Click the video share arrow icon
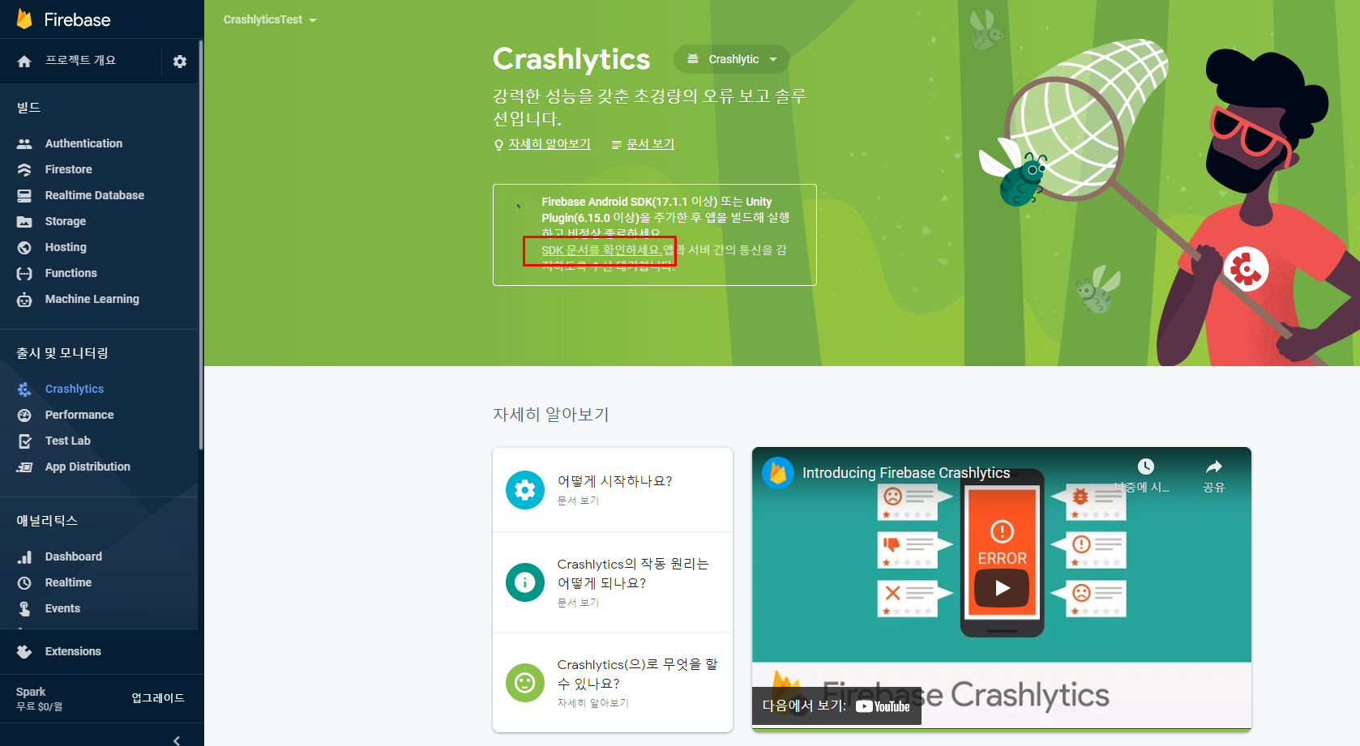Screen dimensions: 1360x746 pos(1213,467)
